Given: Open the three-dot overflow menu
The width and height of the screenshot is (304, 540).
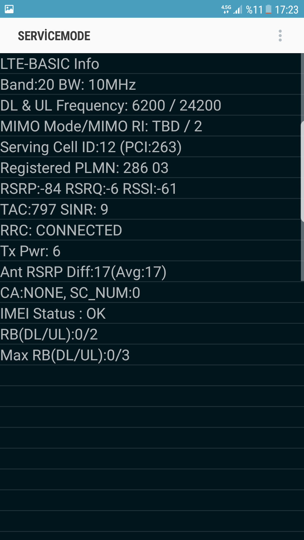Looking at the screenshot, I should pyautogui.click(x=280, y=36).
